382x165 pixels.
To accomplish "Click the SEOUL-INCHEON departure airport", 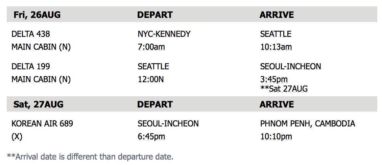I will [x=168, y=123].
